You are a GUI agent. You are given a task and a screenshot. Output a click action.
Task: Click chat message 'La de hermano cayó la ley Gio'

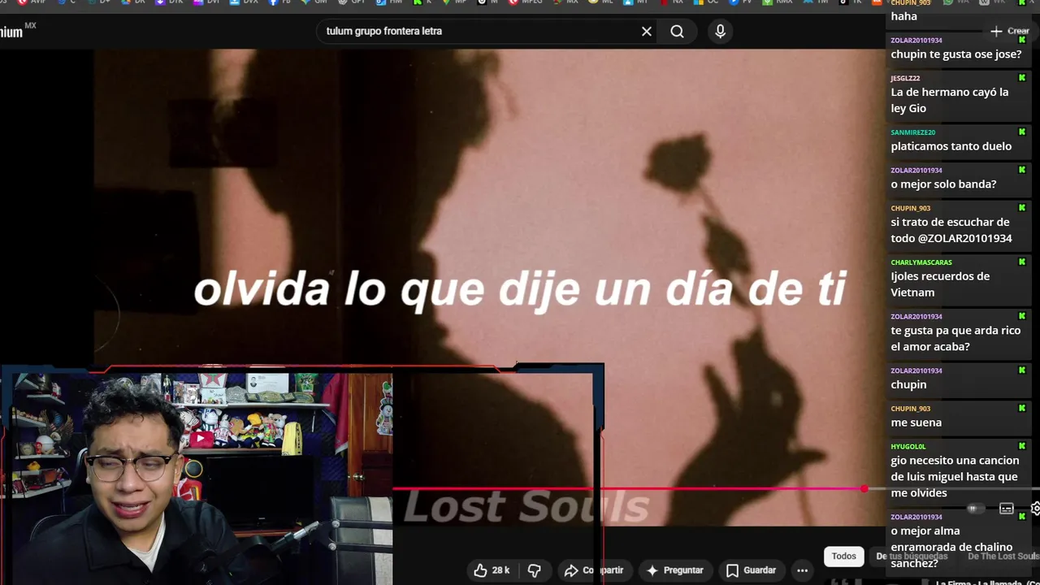tap(949, 100)
